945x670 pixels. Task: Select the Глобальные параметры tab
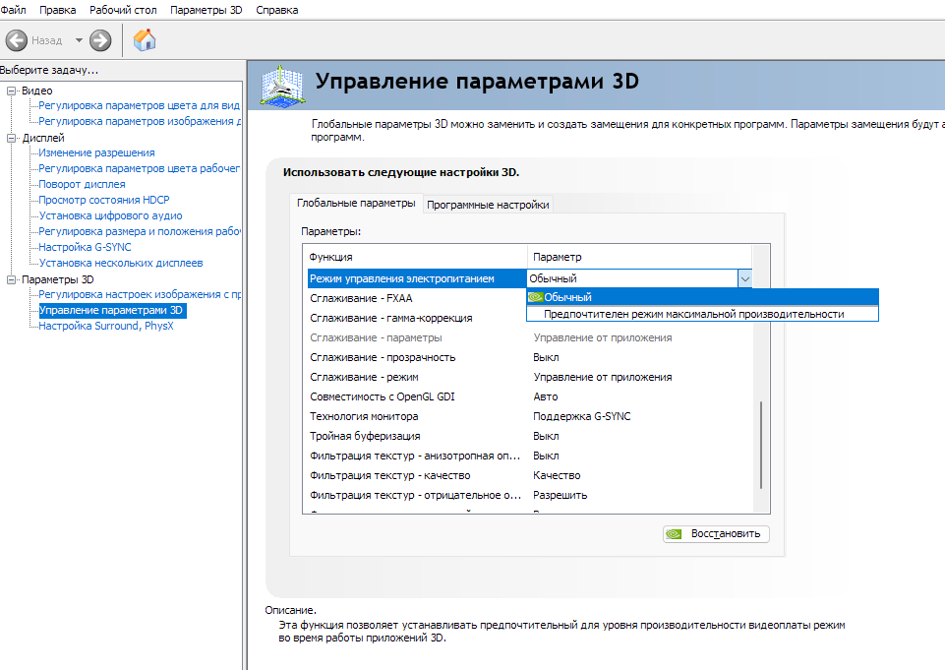click(x=356, y=204)
